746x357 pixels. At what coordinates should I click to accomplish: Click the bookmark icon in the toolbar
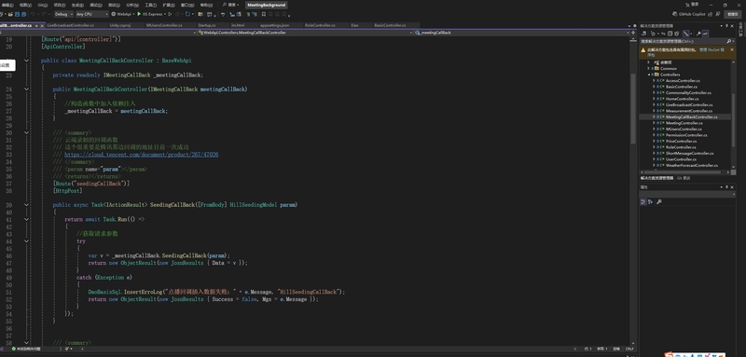tap(264, 14)
